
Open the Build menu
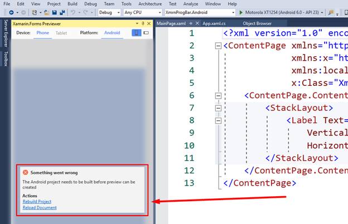pyautogui.click(x=72, y=4)
